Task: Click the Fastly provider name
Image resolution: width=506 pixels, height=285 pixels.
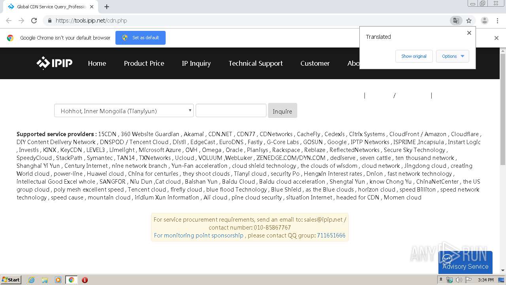Action: click(x=255, y=142)
